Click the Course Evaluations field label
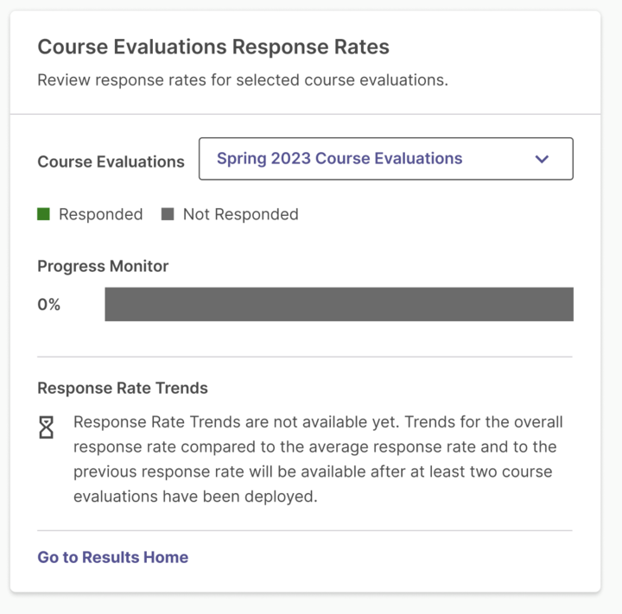The width and height of the screenshot is (622, 614). [x=111, y=161]
